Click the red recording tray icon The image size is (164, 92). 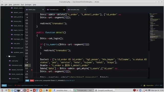134,90
